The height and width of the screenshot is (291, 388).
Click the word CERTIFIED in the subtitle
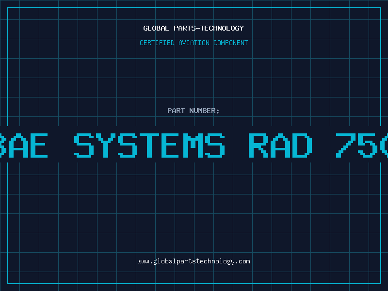pos(156,43)
